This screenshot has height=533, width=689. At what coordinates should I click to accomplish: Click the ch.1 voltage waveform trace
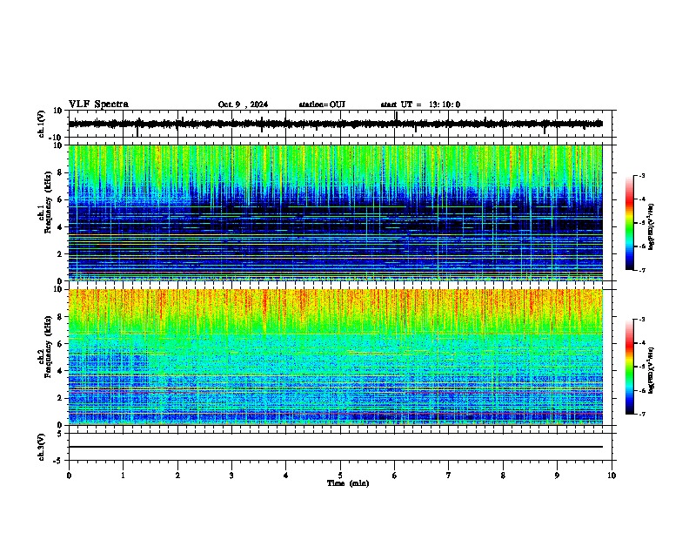point(336,124)
